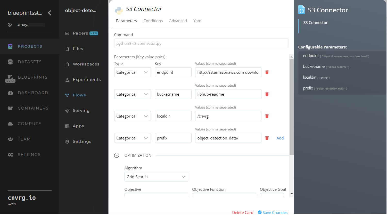Click the http://s3.amazonaws.com values field
This screenshot has height=215, width=387.
pyautogui.click(x=228, y=72)
